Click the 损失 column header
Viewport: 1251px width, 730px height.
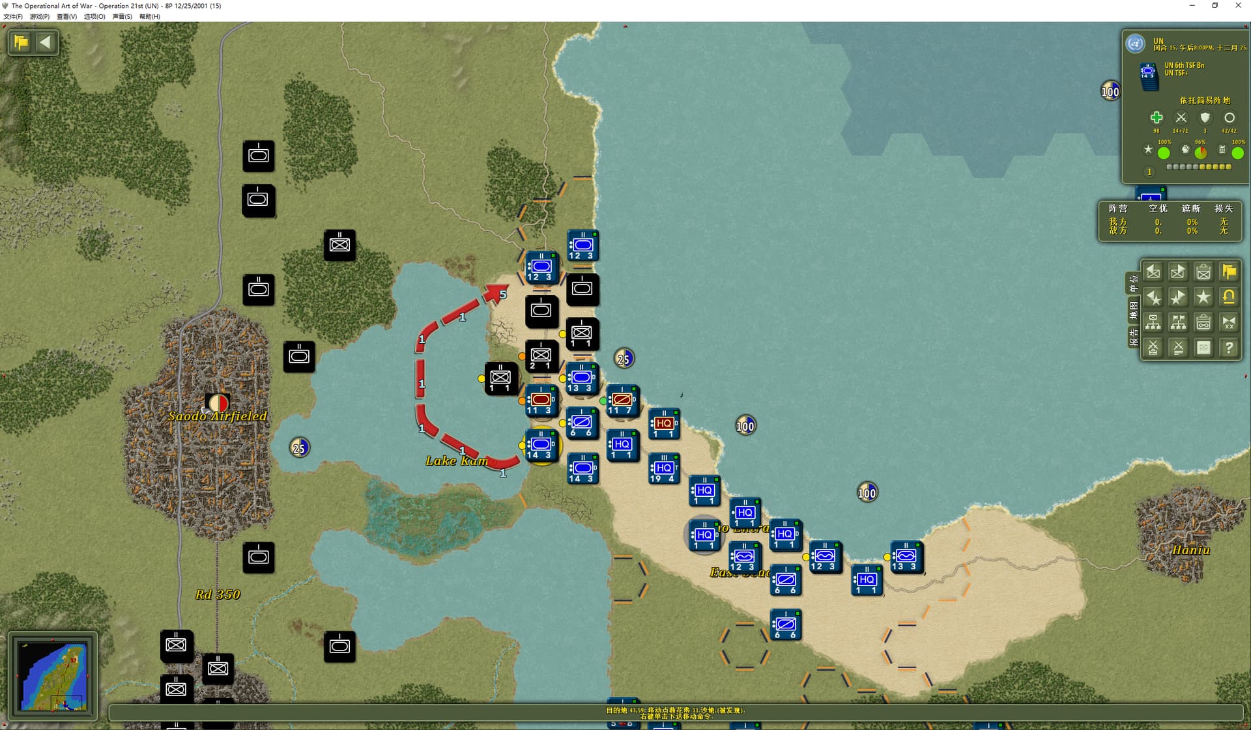coord(1224,208)
